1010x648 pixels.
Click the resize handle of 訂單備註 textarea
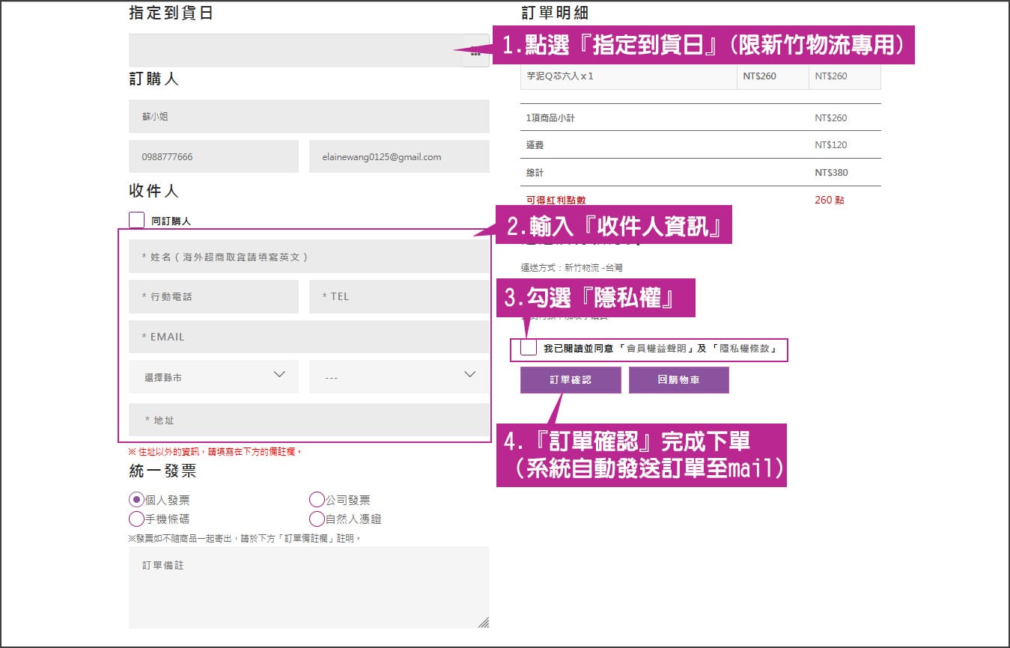[484, 623]
